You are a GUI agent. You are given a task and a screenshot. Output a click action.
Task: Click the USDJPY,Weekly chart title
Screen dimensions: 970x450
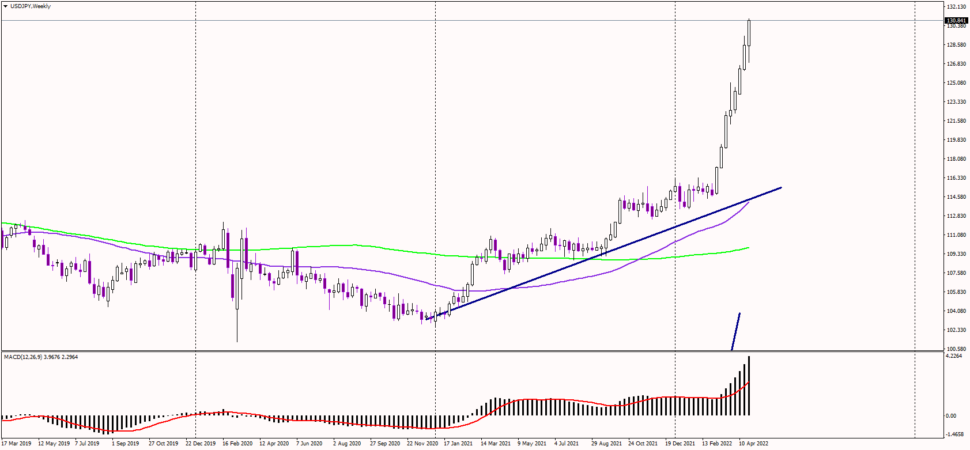point(31,6)
